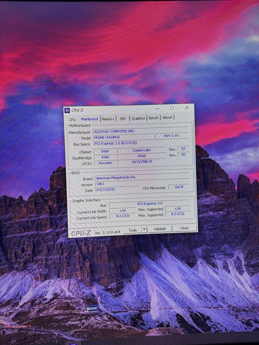Click the BIOS date 07/27/2020

[117, 190]
